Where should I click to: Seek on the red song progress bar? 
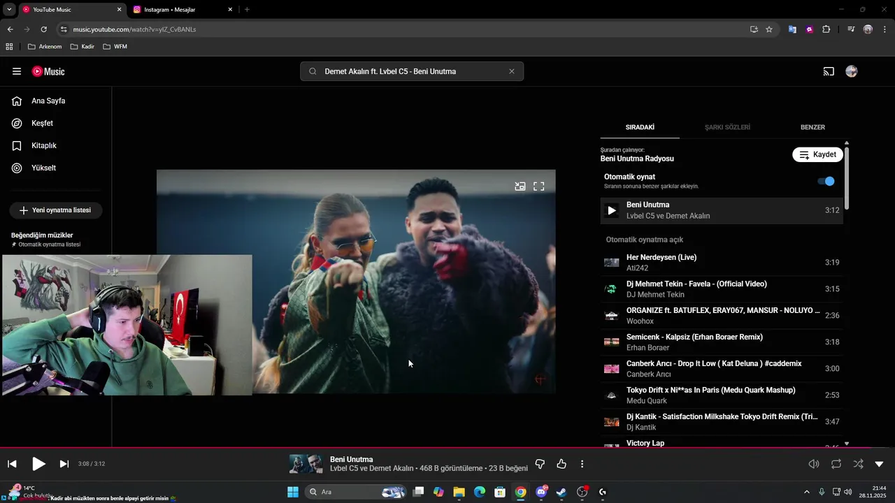[447, 448]
